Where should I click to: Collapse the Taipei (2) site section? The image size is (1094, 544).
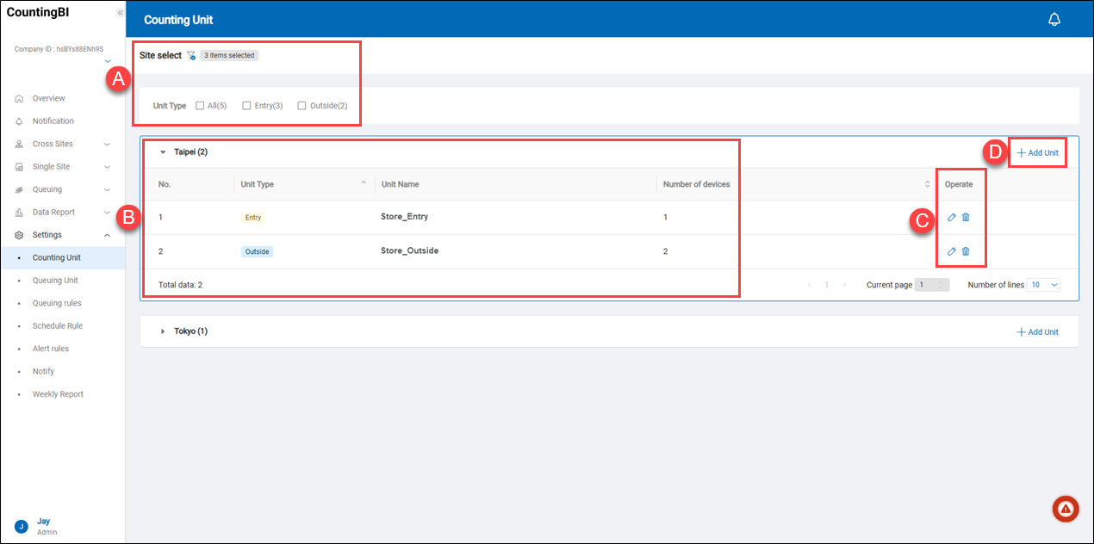coord(163,152)
